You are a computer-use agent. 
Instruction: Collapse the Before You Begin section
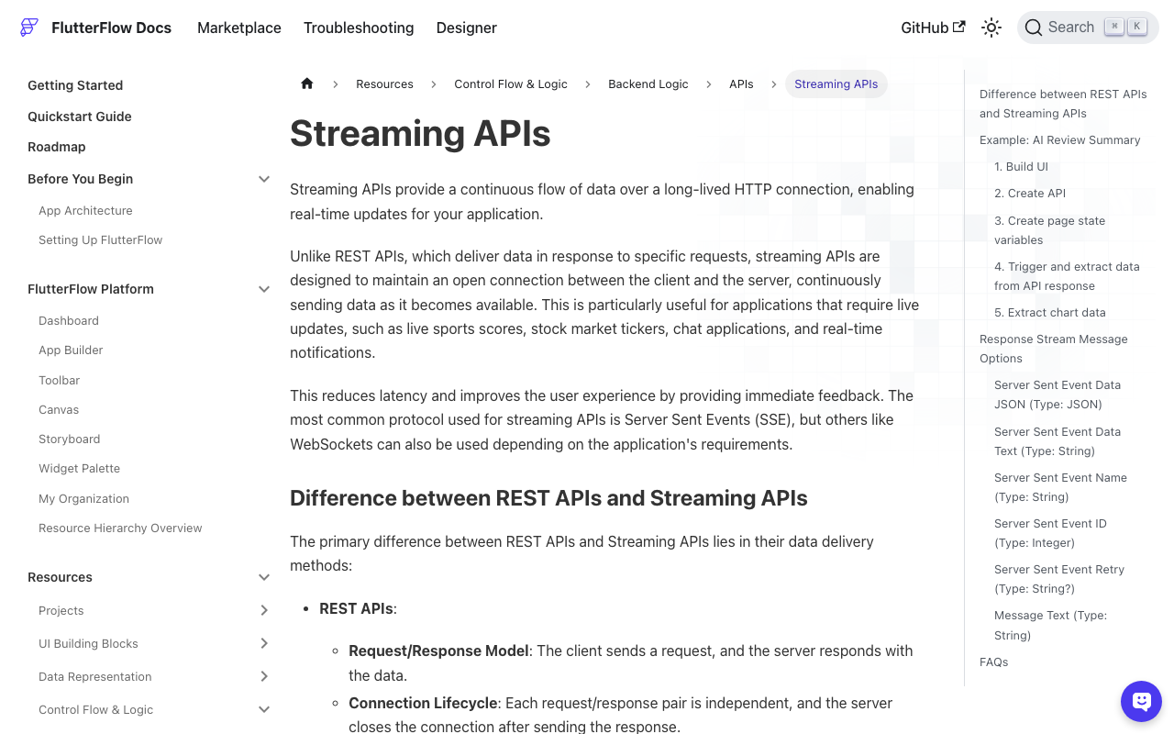(264, 179)
